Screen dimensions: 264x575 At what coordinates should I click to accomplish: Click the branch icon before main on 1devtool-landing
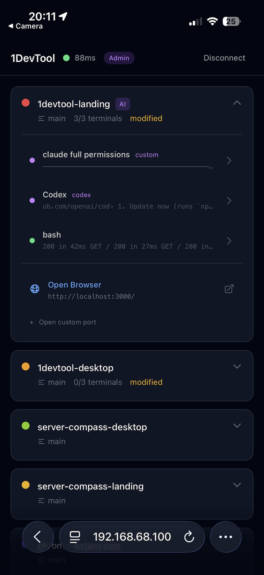(x=41, y=118)
